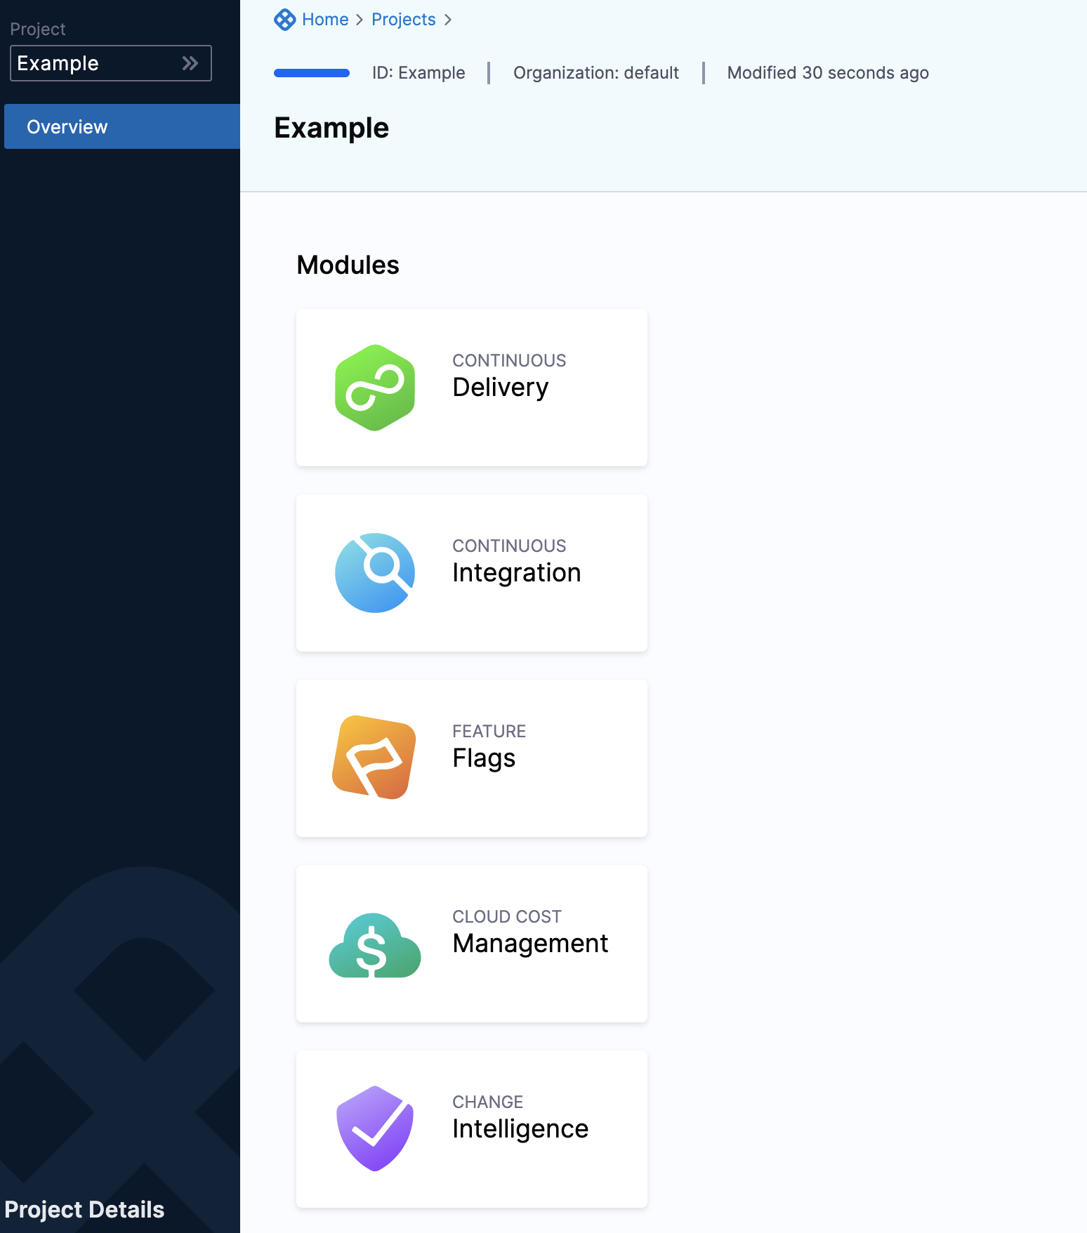Open the Management module title text
Viewport: 1087px width, 1233px height.
click(530, 944)
